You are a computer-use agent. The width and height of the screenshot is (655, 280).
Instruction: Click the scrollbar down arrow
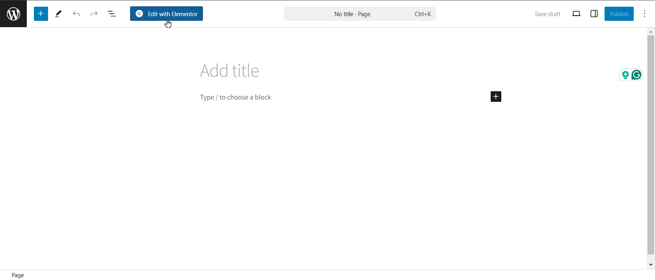point(651,265)
